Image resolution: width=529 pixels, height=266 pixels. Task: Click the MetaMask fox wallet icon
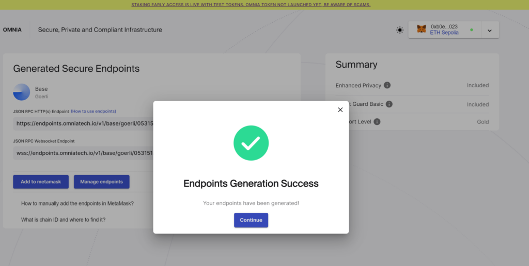(422, 29)
